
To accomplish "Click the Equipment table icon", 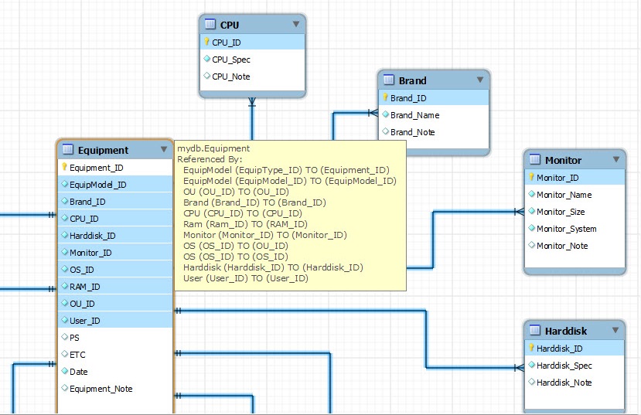I will (x=67, y=149).
